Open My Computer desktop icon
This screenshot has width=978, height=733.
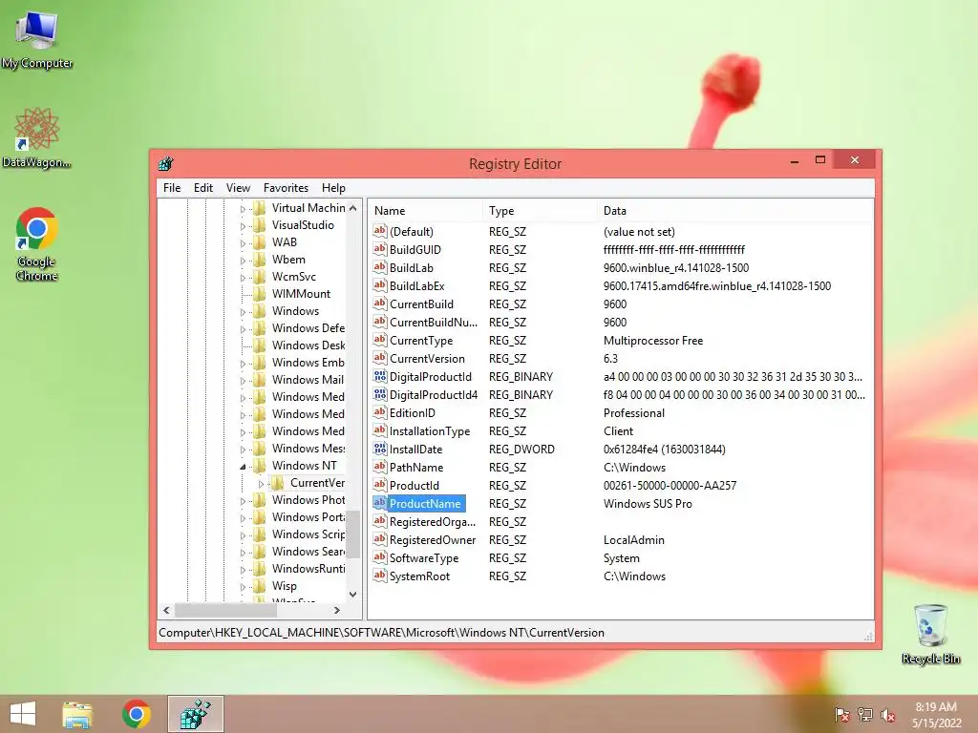pos(37,40)
